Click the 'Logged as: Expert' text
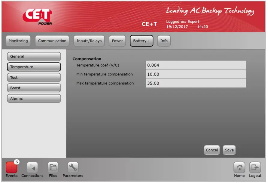Viewport: 268px width, 183px height. tap(183, 22)
